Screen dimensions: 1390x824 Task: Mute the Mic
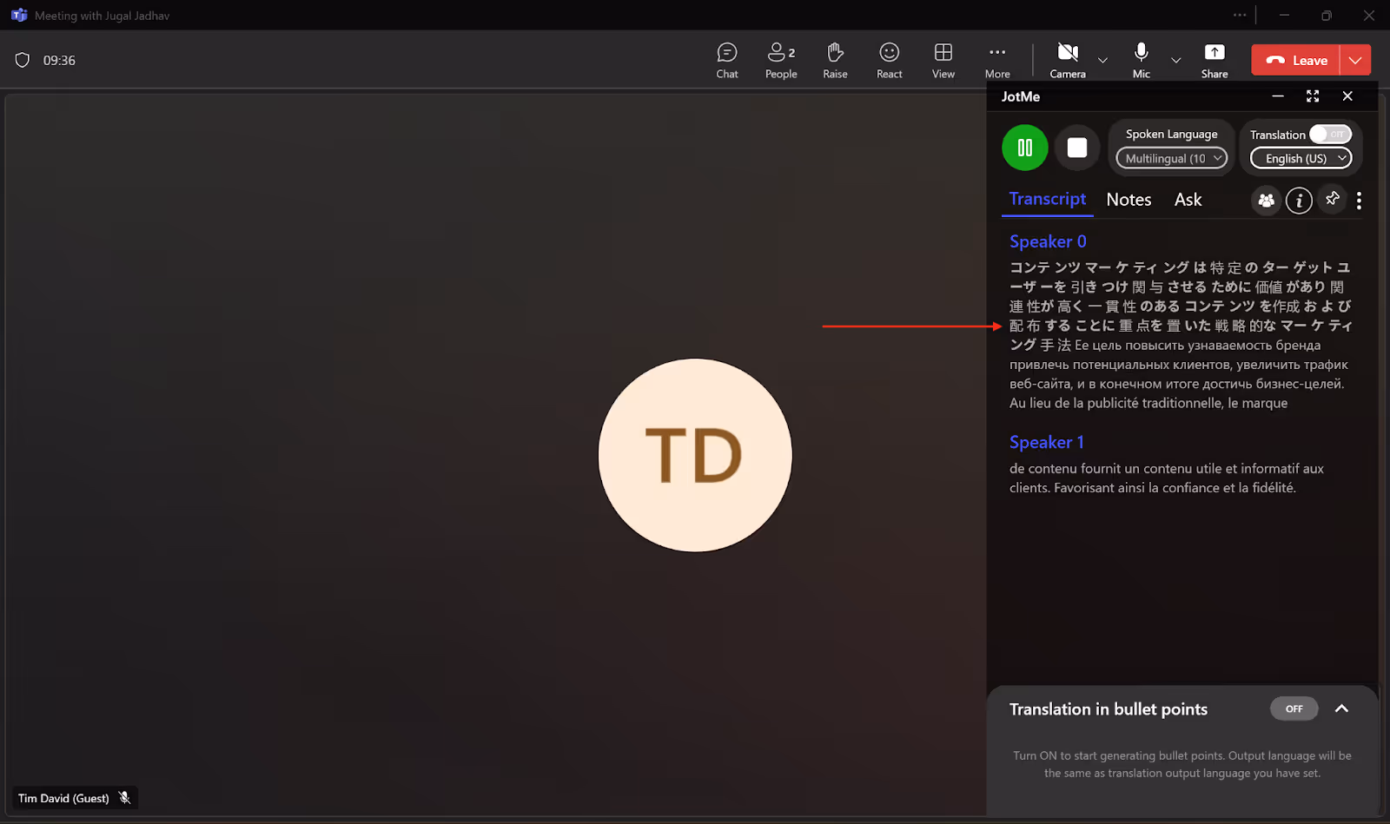[1142, 61]
